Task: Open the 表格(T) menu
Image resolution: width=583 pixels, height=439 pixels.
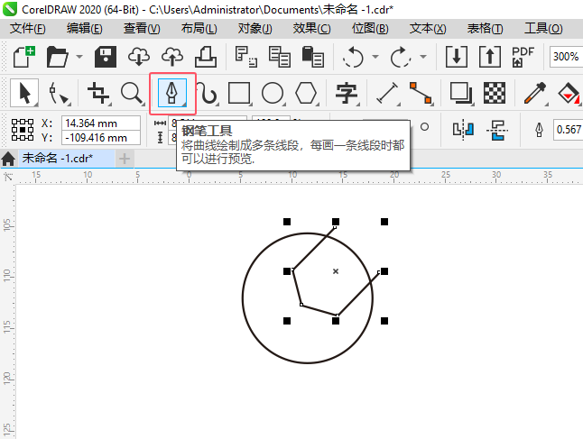Action: pos(485,28)
